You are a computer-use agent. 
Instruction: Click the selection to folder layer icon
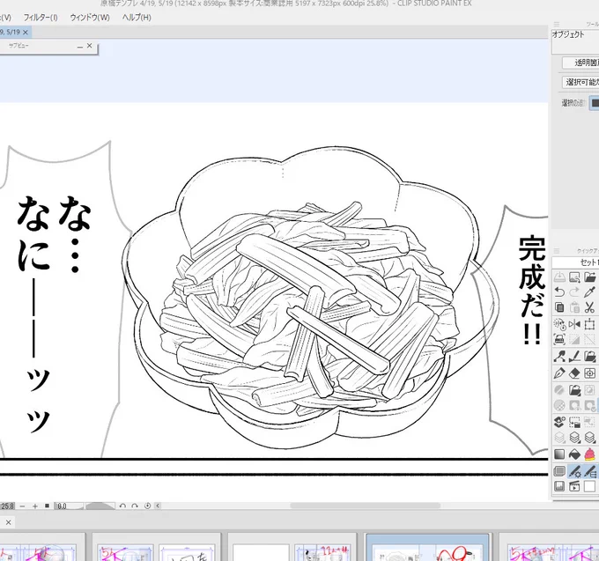tap(574, 422)
